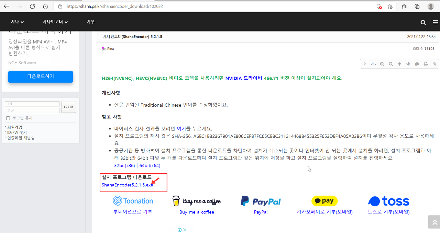This screenshot has height=233, width=440.
Task: Click the PayPal logo
Action: [261, 201]
